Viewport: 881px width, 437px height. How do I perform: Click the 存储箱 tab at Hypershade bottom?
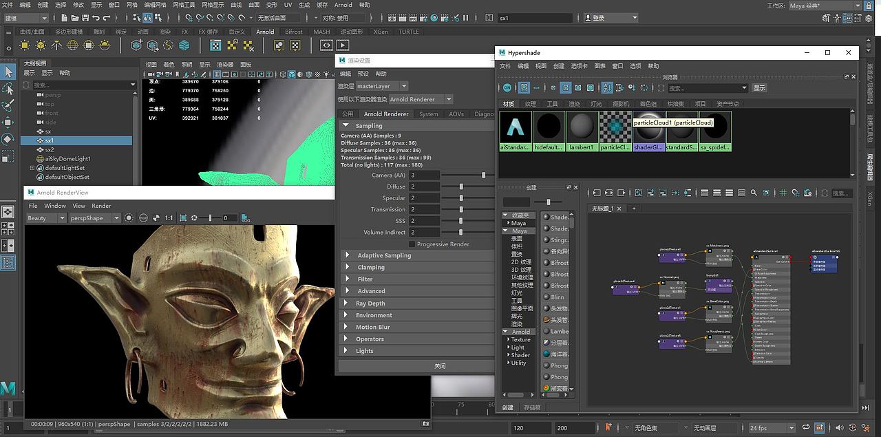click(532, 407)
